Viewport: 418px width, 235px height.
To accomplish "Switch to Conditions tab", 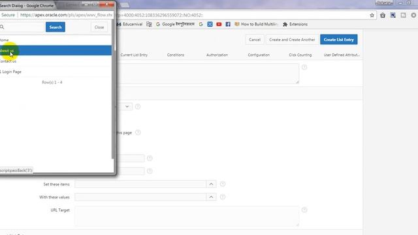I will click(176, 55).
